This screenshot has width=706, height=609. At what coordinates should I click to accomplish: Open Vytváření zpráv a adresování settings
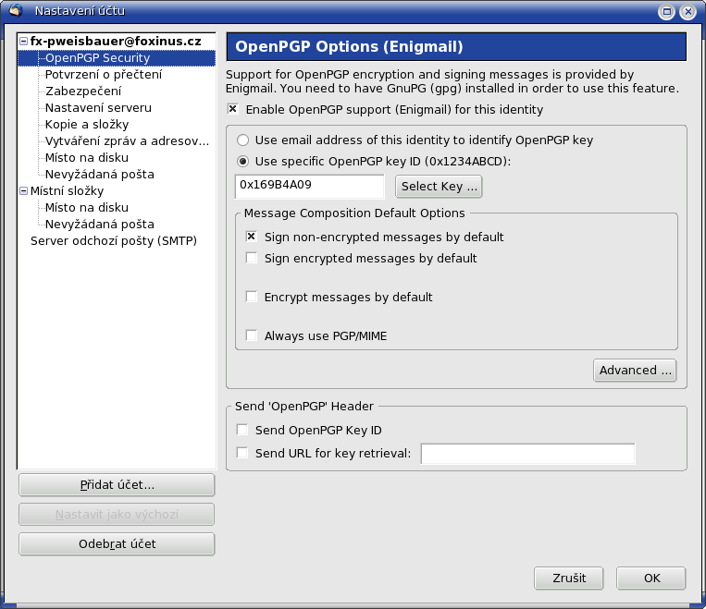[x=127, y=141]
